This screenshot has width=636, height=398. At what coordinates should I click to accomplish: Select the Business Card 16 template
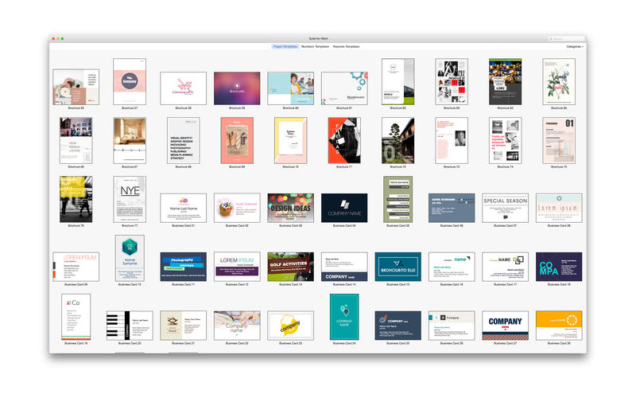tap(452, 267)
